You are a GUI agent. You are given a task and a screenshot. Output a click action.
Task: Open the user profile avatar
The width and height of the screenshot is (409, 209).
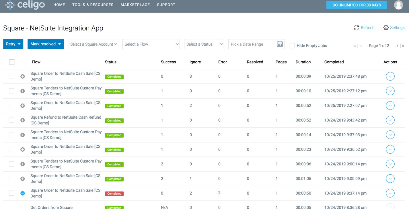pyautogui.click(x=398, y=5)
